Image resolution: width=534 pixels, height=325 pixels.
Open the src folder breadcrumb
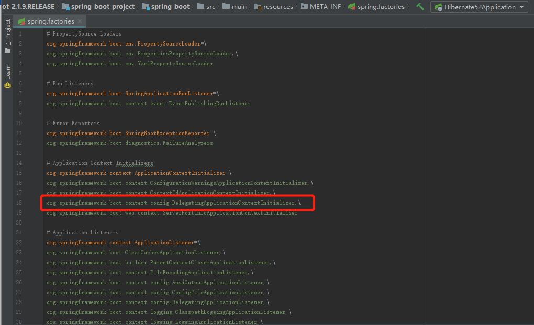pos(206,6)
